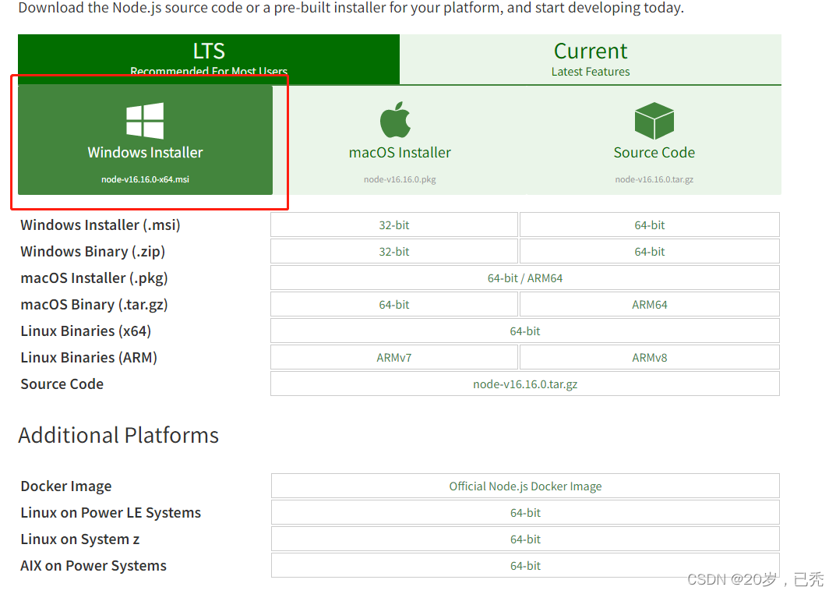Switch to the LTS tab
Screen dimensions: 836x594
click(x=209, y=59)
